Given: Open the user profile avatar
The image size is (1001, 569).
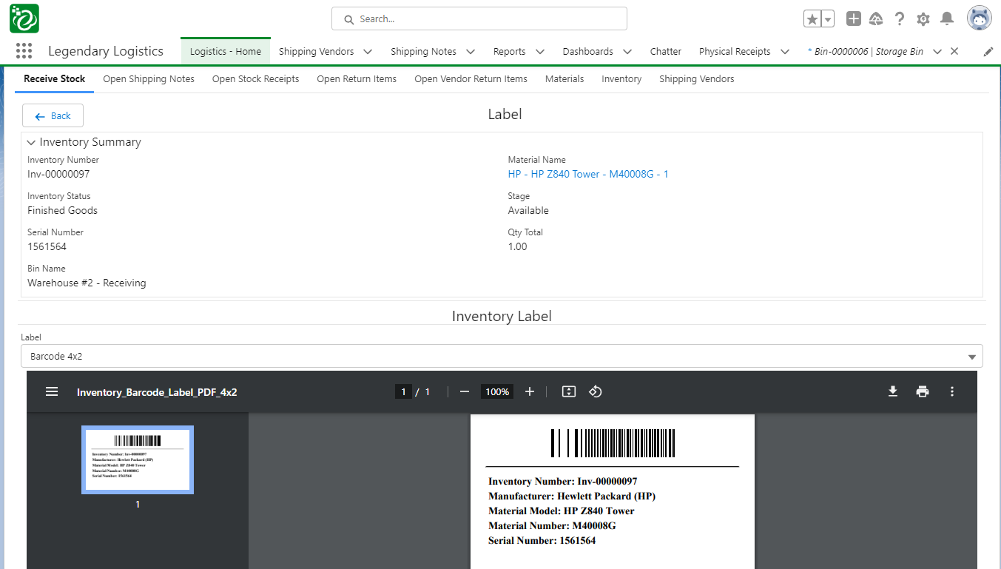Looking at the screenshot, I should click(980, 19).
